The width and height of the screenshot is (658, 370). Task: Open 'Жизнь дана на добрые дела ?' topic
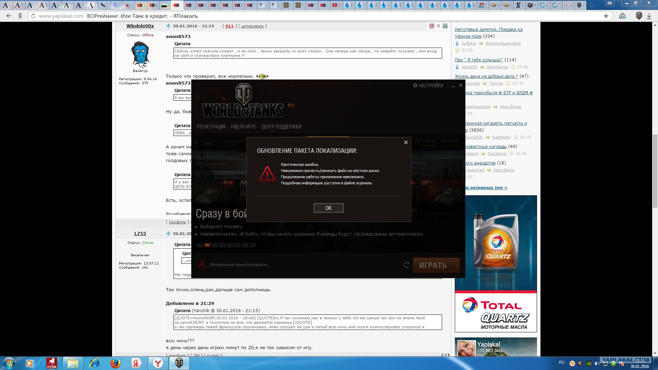pyautogui.click(x=486, y=76)
